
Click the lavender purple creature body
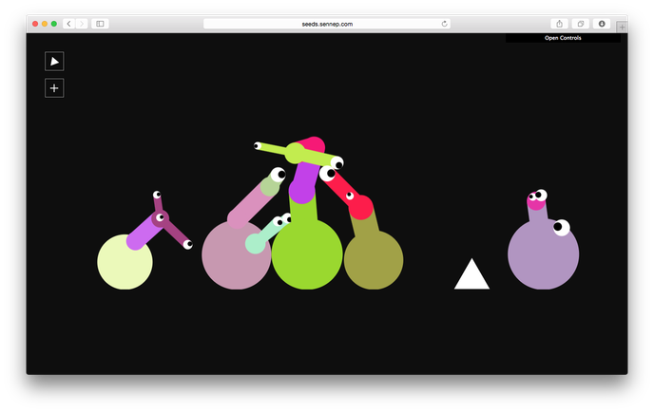543,254
